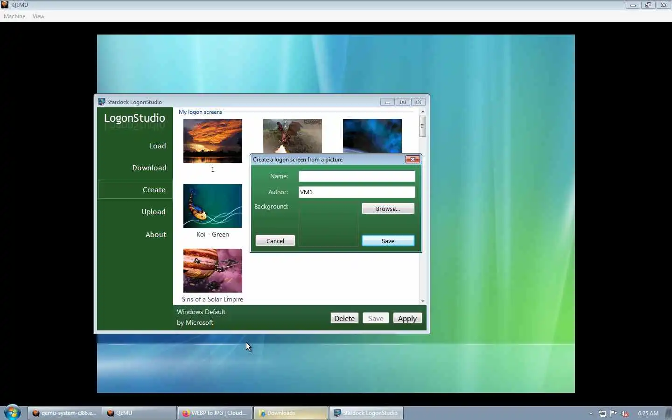Switch to the QEMU taskbar button

(x=139, y=413)
